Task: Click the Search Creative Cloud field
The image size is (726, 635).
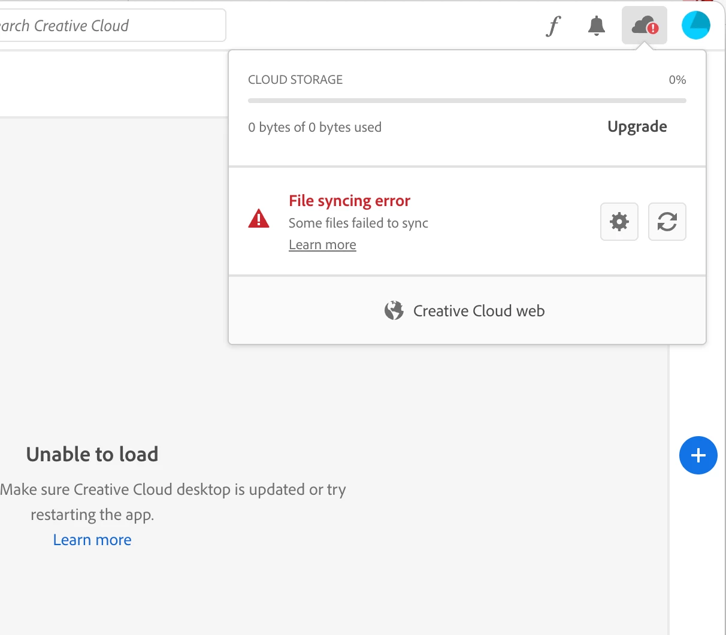Action: pos(112,25)
